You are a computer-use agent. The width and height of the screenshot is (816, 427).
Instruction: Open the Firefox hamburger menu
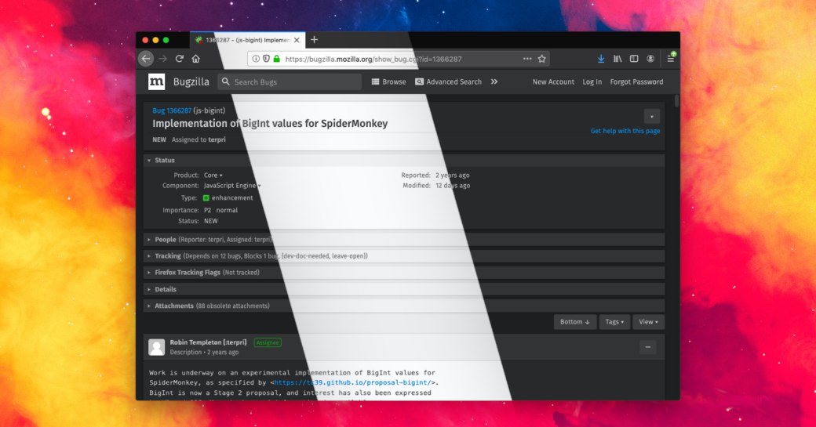[671, 58]
